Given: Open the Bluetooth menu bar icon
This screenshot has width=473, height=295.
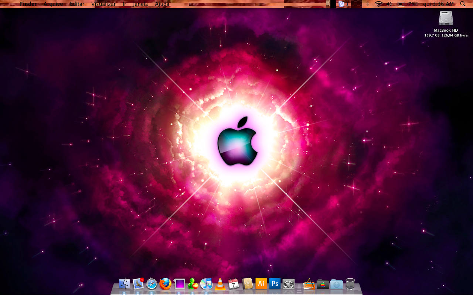Looking at the screenshot, I should [x=368, y=4].
